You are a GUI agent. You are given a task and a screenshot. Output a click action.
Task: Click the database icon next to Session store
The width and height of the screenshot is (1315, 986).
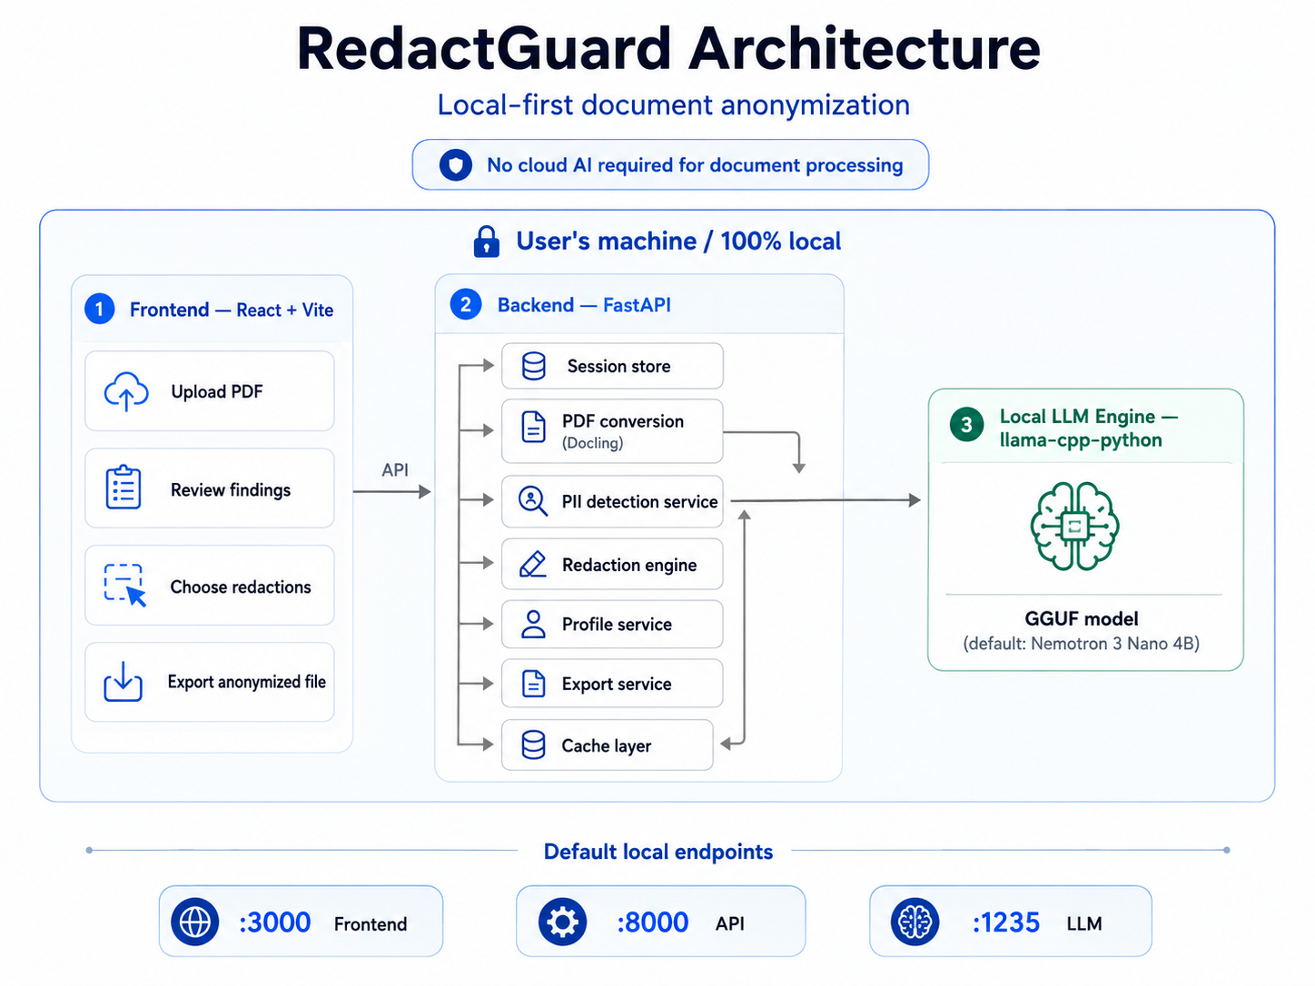(534, 366)
